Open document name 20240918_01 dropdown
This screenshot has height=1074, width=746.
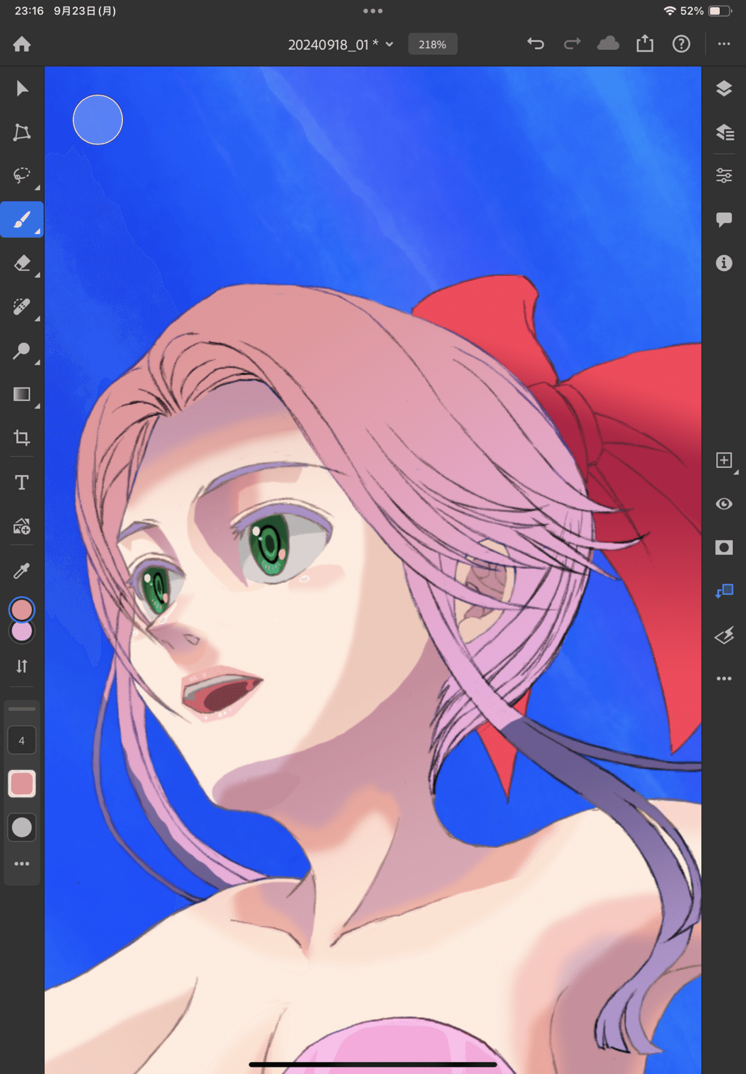point(341,45)
